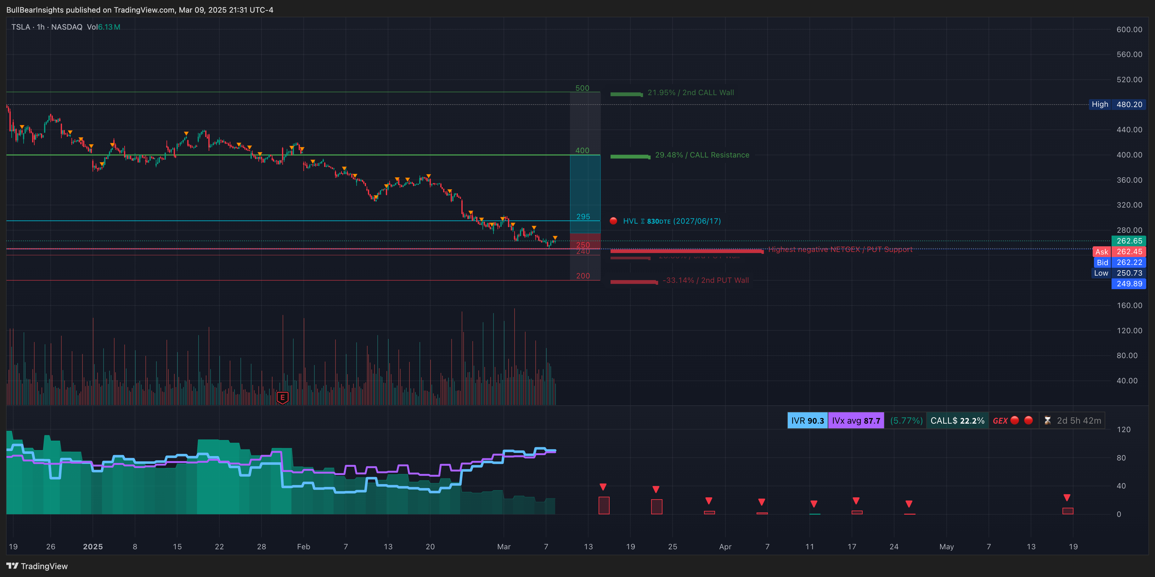1155x577 pixels.
Task: Click the 'Highest negative NETGEX / PUT Support' label
Action: (x=840, y=249)
